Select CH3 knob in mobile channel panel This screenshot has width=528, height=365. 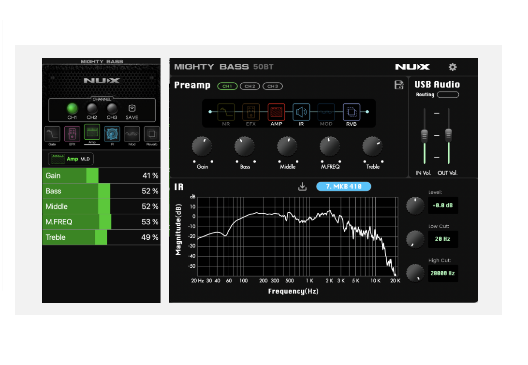[112, 108]
